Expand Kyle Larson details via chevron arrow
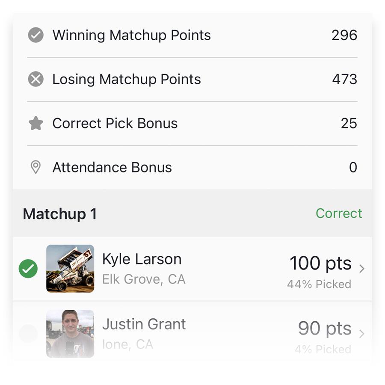 coord(361,269)
